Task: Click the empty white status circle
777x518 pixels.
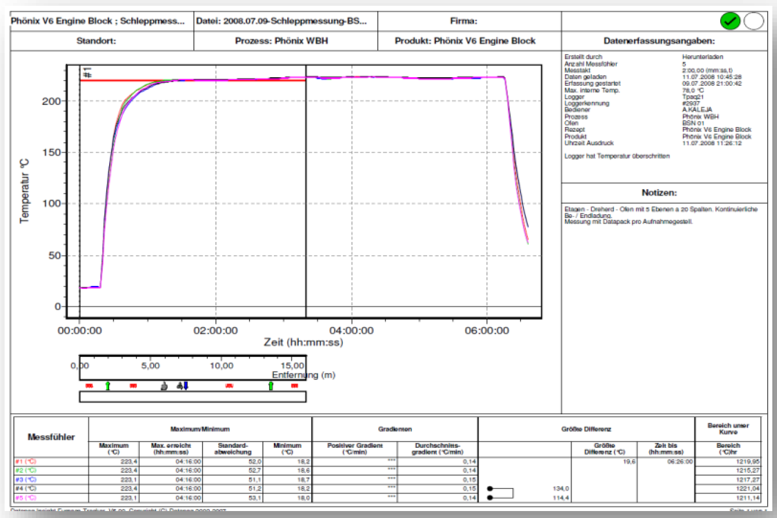Action: (754, 21)
